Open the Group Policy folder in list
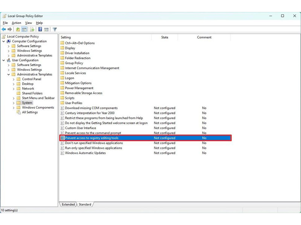This screenshot has height=225, width=301. (x=74, y=63)
